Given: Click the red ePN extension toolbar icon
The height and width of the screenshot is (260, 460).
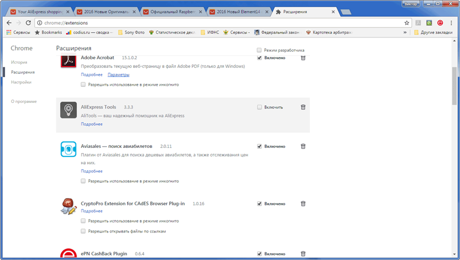Looking at the screenshot, I should coord(440,22).
